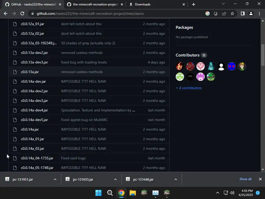265x199 pixels.
Task: Open Chrome three-dot menu
Action: (259, 13)
